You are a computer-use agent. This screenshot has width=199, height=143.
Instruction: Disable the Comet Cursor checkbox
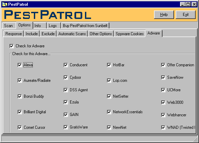[x=20, y=127]
